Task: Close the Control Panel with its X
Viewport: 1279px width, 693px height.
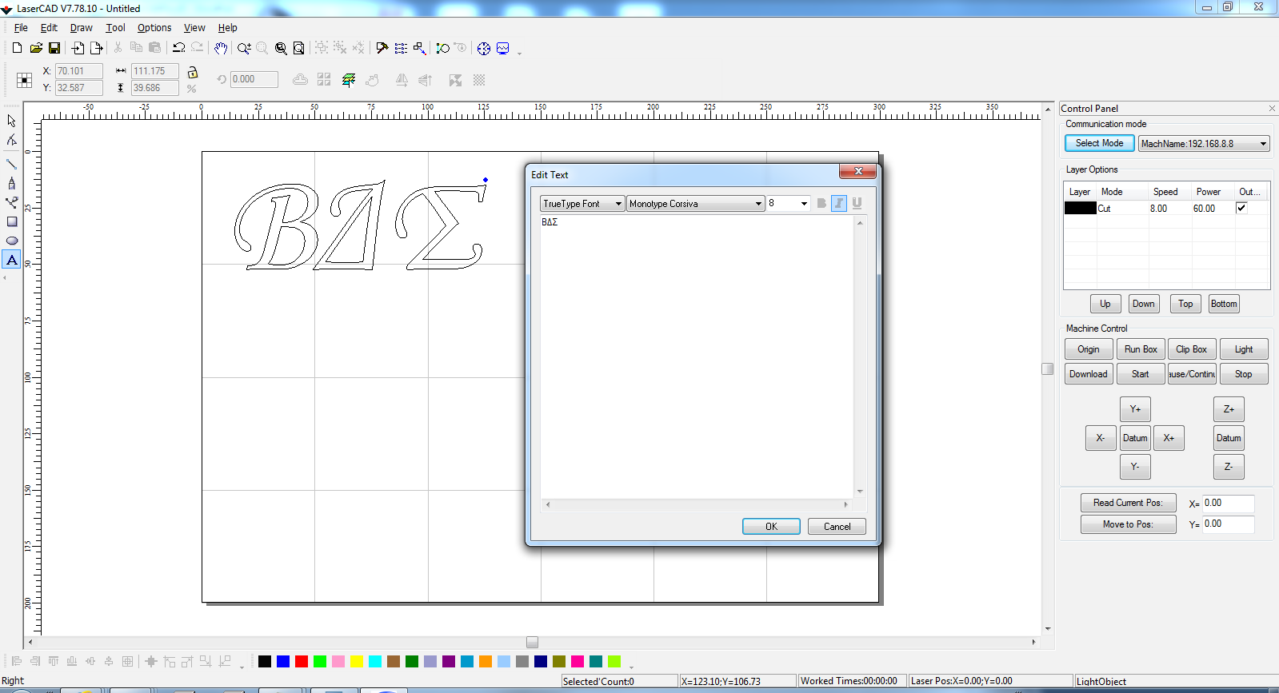Action: click(1272, 109)
